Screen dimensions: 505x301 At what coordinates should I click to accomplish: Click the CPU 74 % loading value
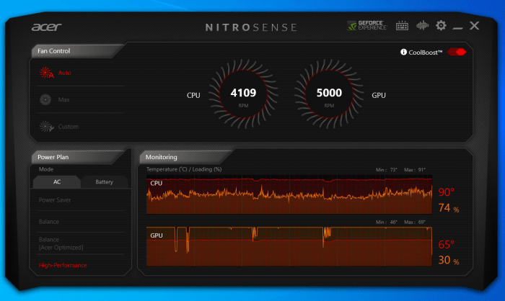(449, 208)
